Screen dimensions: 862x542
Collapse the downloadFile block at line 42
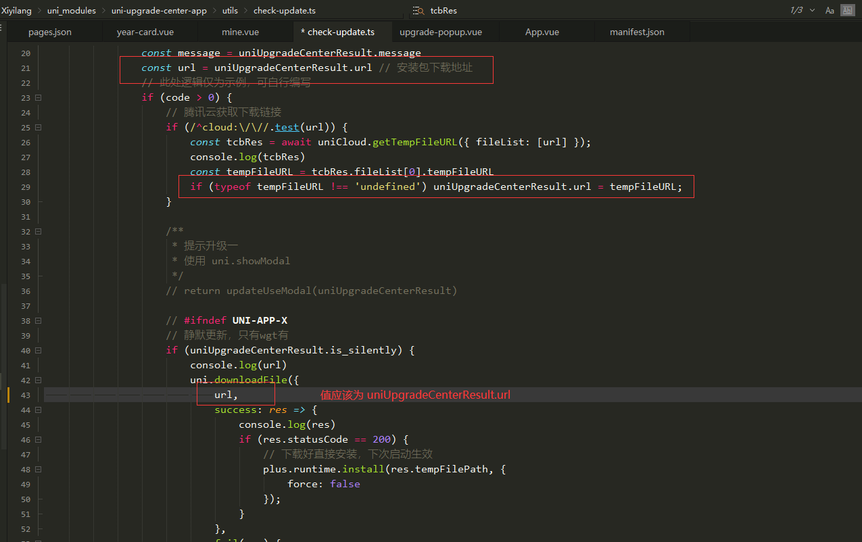pos(38,380)
